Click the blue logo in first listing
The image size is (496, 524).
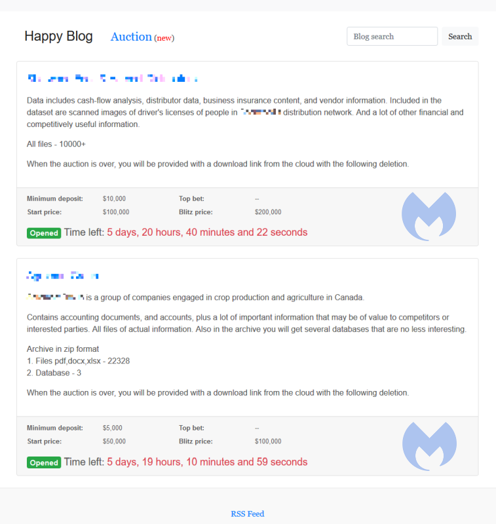click(429, 215)
